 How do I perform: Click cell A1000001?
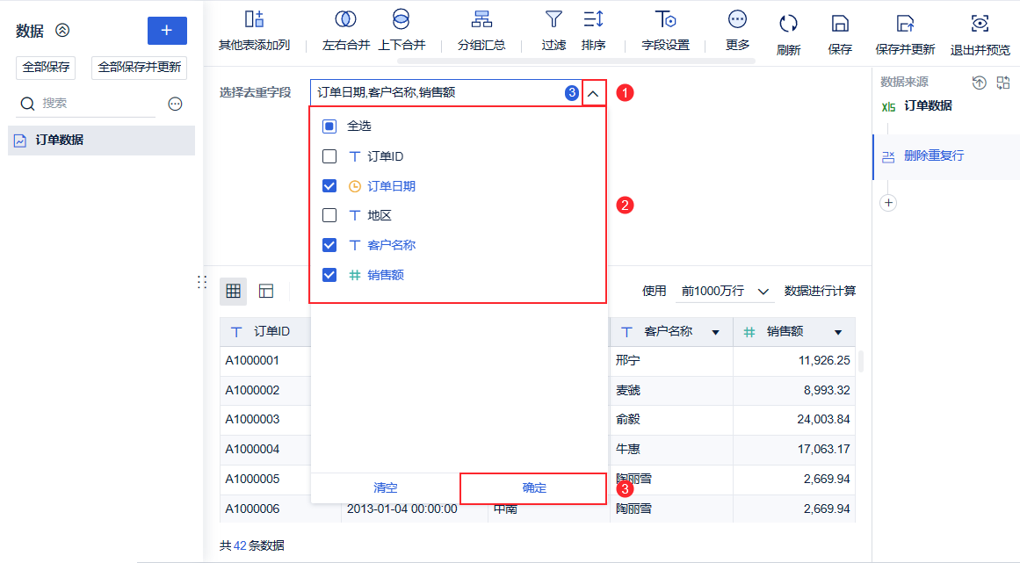tap(252, 361)
